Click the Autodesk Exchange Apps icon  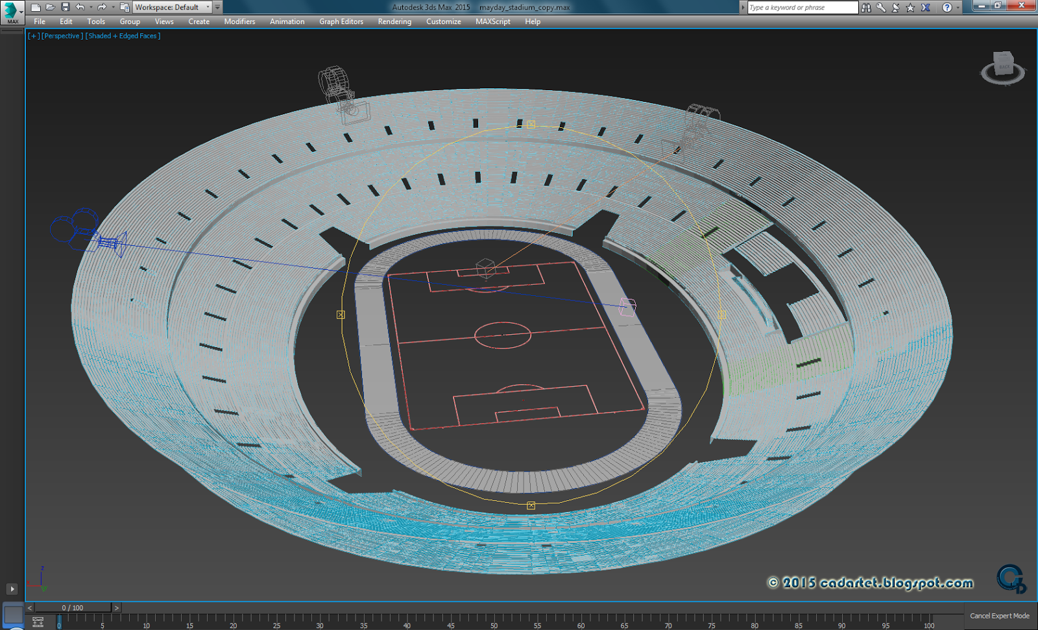924,7
